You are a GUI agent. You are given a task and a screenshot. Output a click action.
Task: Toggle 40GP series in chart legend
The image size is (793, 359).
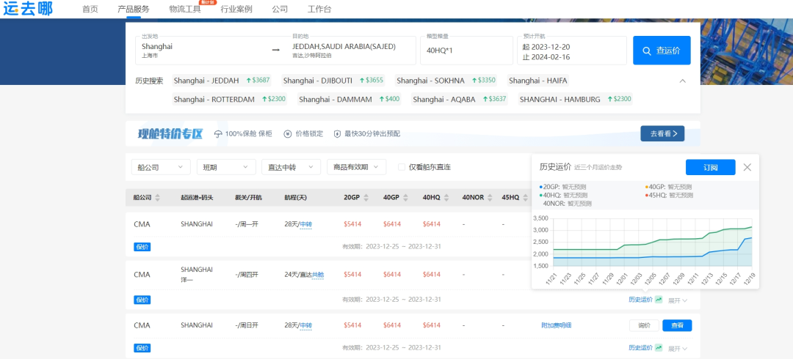[668, 187]
